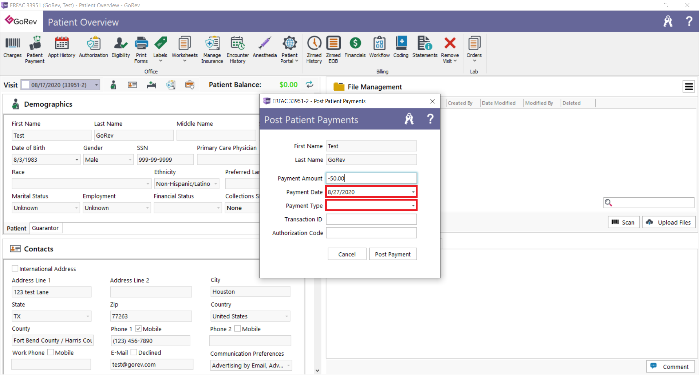Open Statements
The height and width of the screenshot is (375, 699).
coord(425,47)
